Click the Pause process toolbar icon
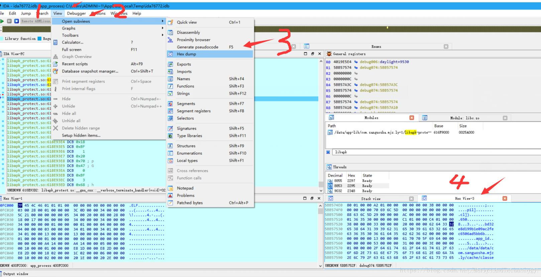 9,21
